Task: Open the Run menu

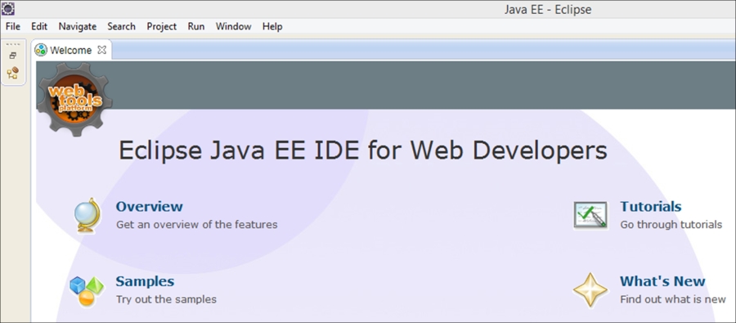Action: point(196,26)
